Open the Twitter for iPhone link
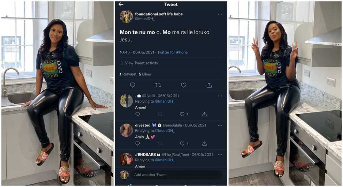The width and height of the screenshot is (343, 187). (172, 52)
